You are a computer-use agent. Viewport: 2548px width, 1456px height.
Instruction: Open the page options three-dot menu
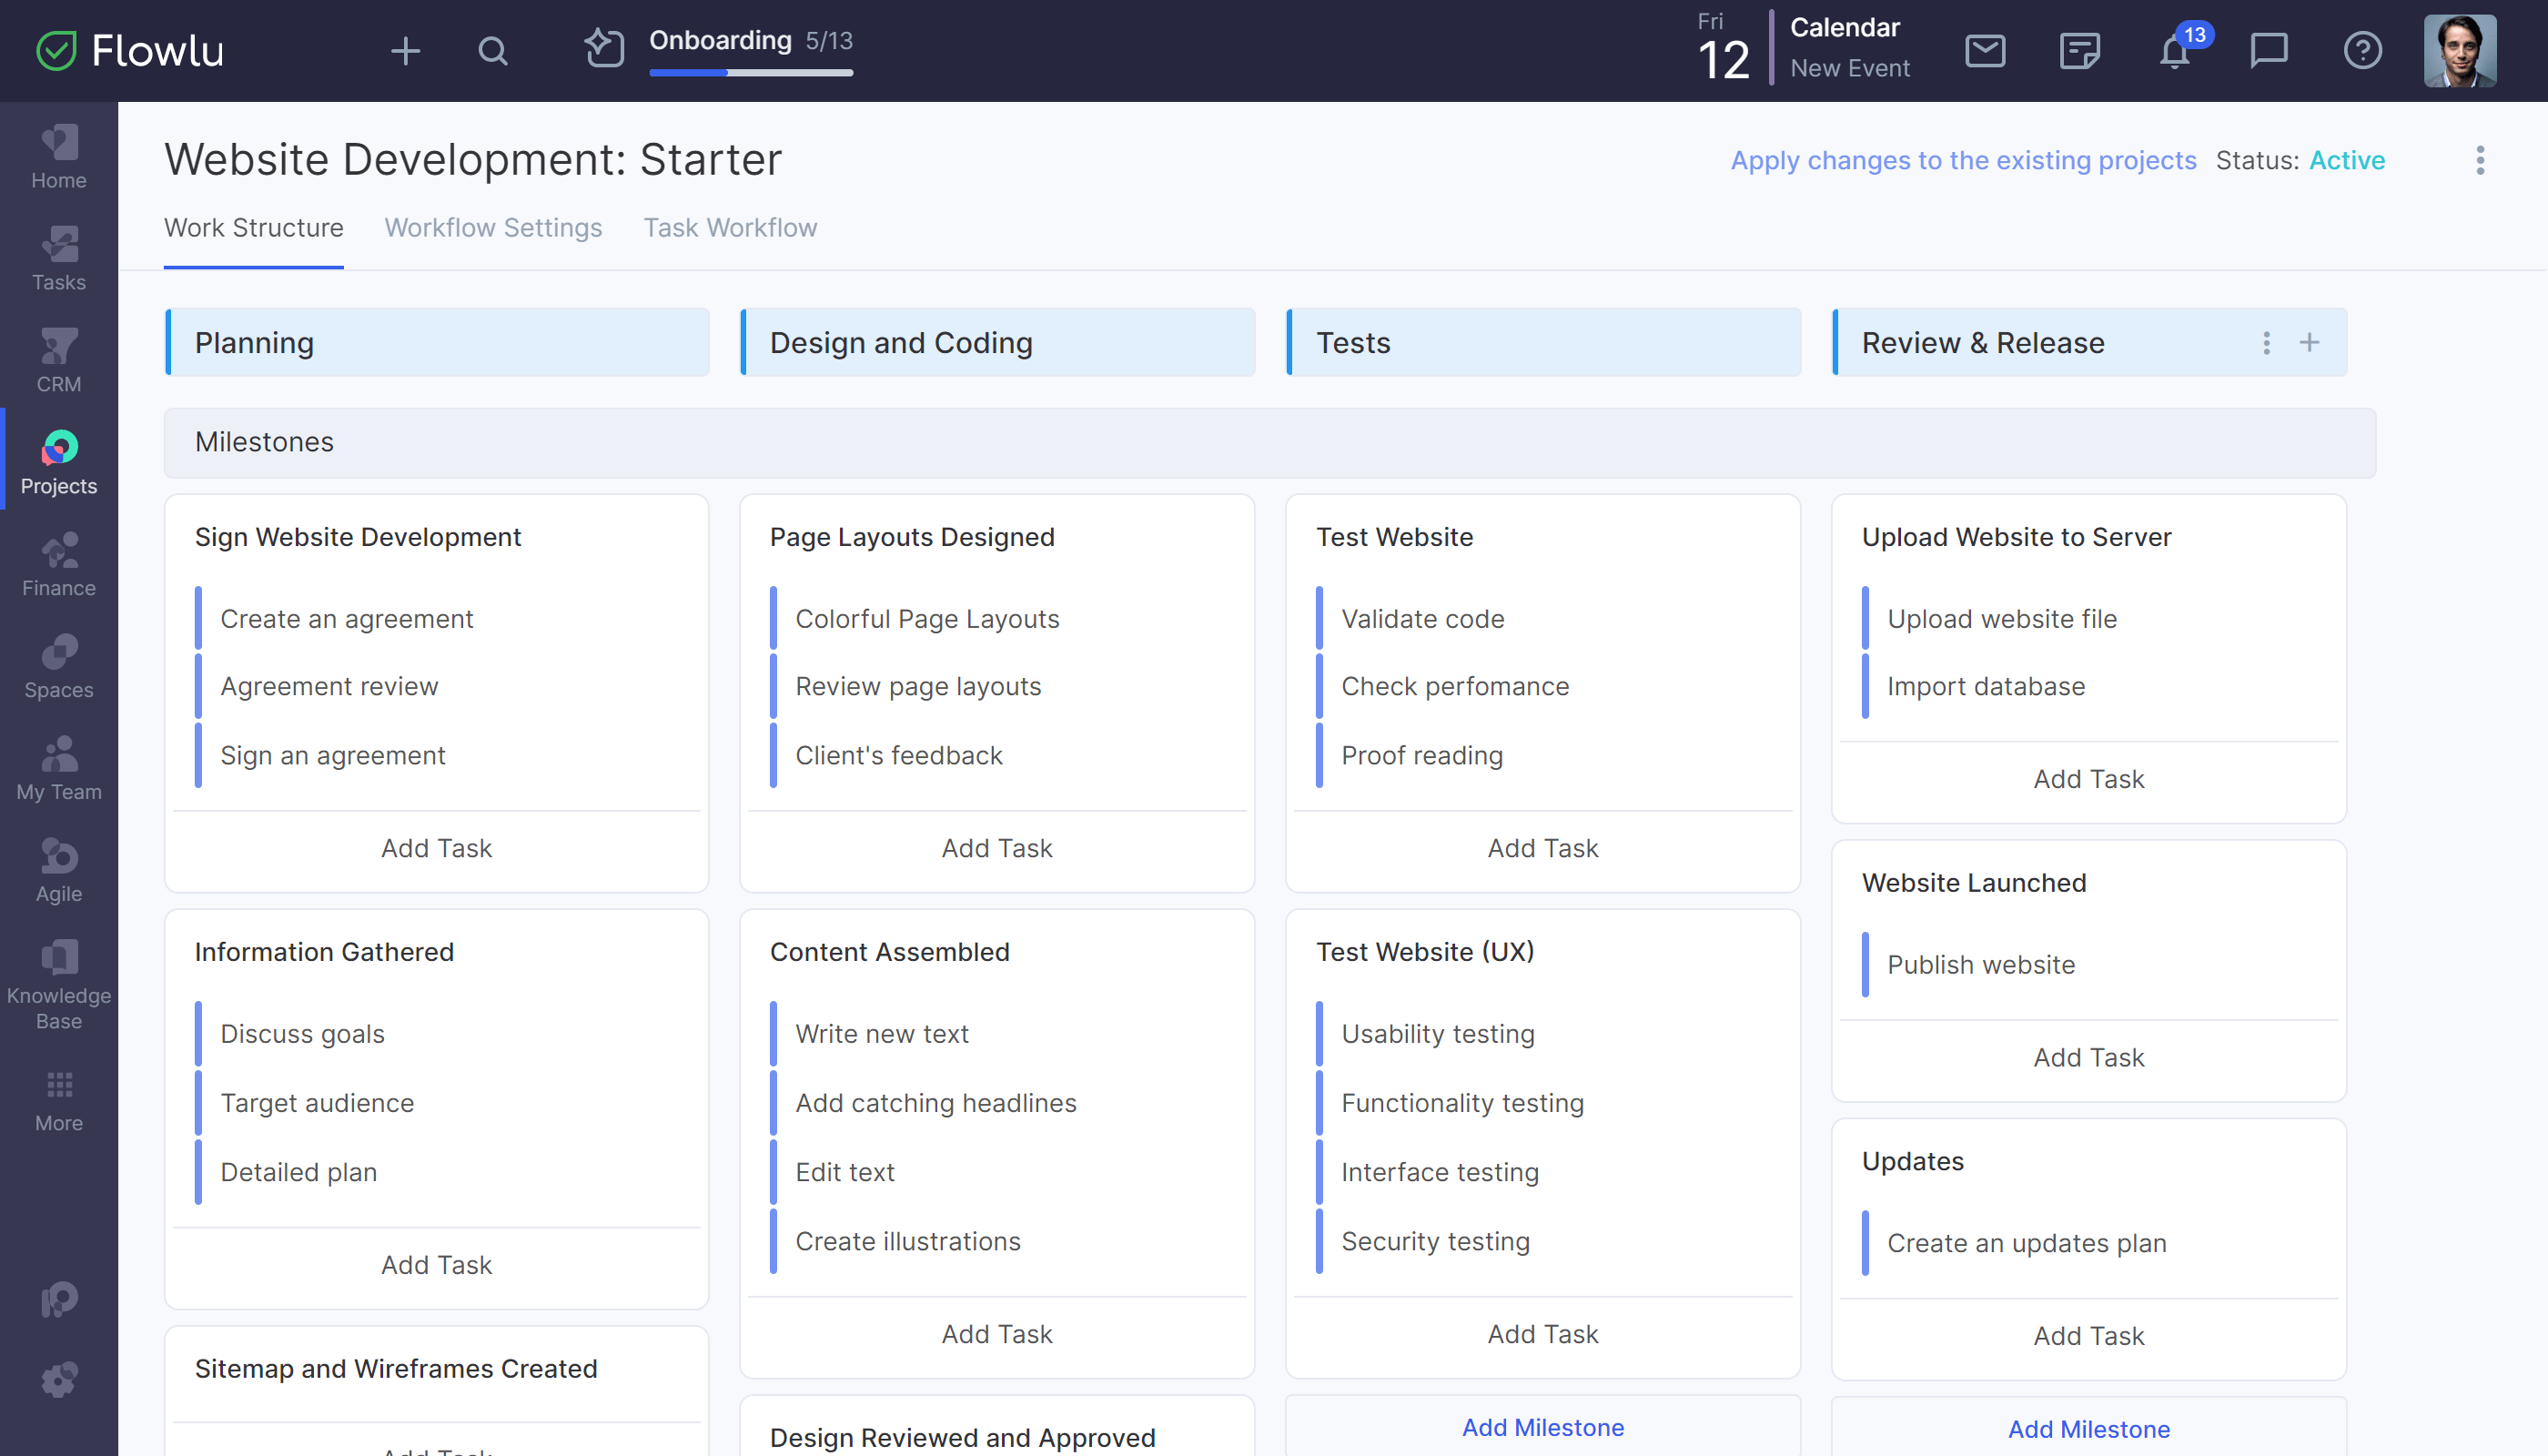(2479, 160)
